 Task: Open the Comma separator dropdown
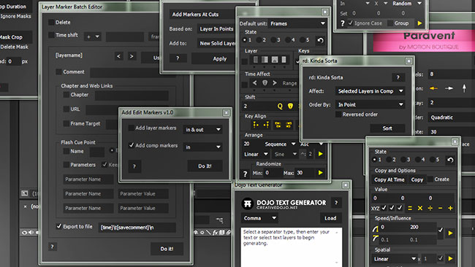tap(259, 218)
